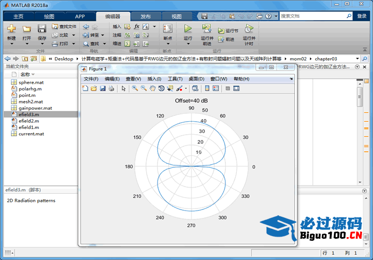Viewport: 373px width, 260px height.
Task: Open the Breakpoints dropdown arrow
Action: (x=168, y=44)
